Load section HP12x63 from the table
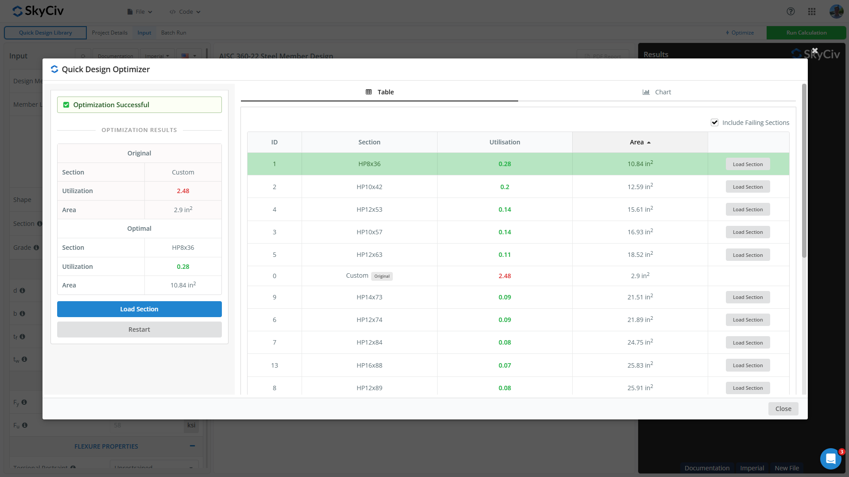This screenshot has height=477, width=849. tap(748, 255)
